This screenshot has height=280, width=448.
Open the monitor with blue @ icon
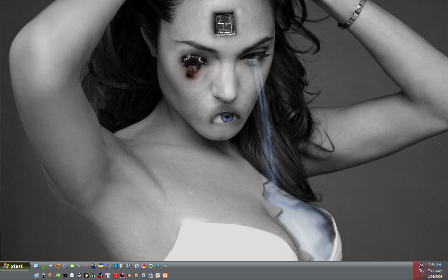tap(36, 275)
